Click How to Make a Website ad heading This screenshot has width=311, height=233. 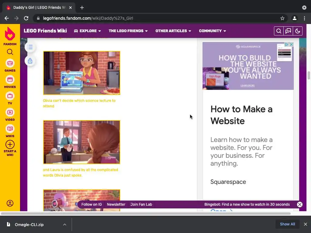coord(241,115)
